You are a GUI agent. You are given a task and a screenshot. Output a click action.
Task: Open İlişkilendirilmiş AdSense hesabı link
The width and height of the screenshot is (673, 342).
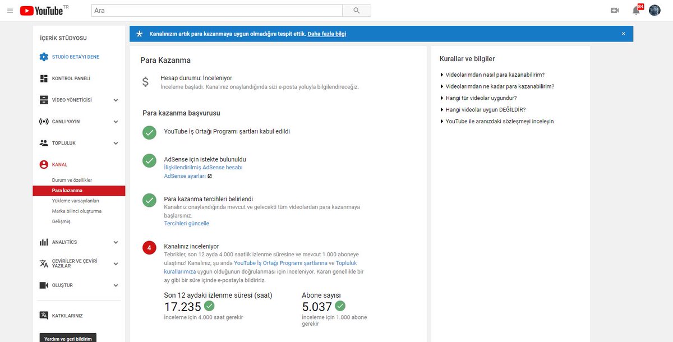coord(203,168)
